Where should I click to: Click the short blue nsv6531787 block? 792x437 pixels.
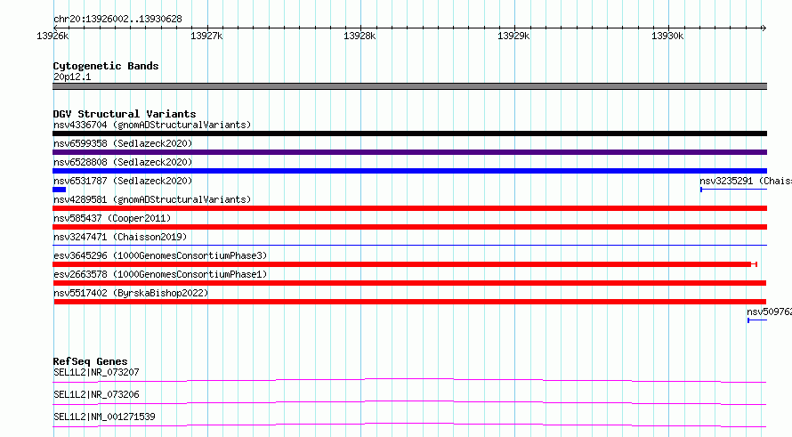[x=59, y=190]
